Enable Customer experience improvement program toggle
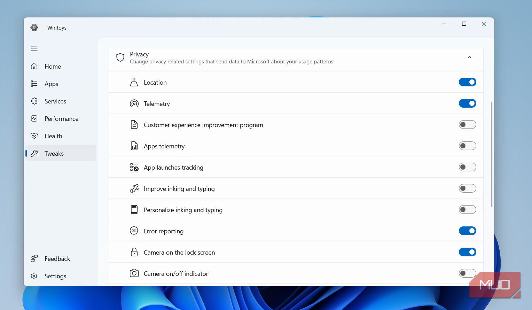The height and width of the screenshot is (310, 532). tap(467, 125)
